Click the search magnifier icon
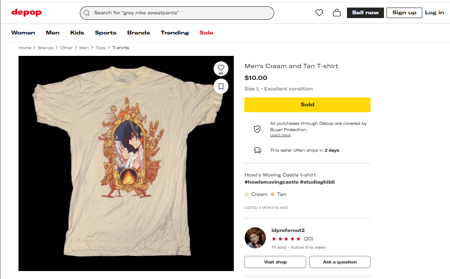Image resolution: width=450 pixels, height=279 pixels. (87, 13)
